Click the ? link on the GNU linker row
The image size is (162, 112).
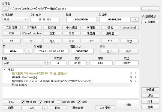coord(136,81)
